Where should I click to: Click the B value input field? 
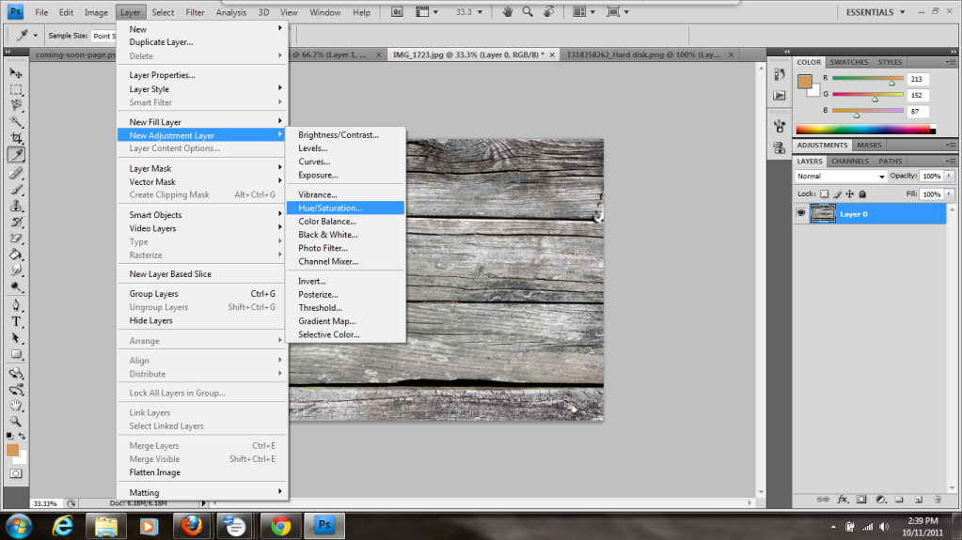(x=918, y=111)
